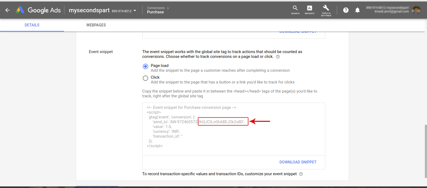Switch to the Details tab
Screen dimensions: 427x188
coord(32,25)
